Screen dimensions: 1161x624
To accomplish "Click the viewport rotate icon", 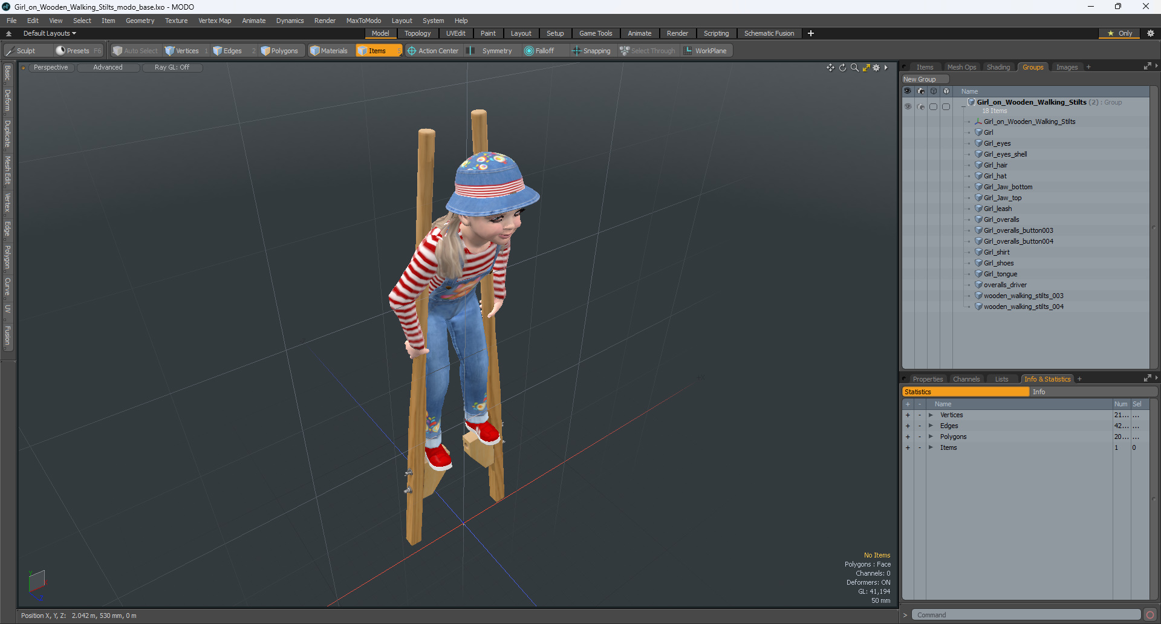I will click(x=842, y=68).
